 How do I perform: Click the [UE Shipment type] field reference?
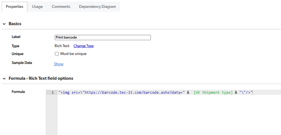[x=213, y=93]
